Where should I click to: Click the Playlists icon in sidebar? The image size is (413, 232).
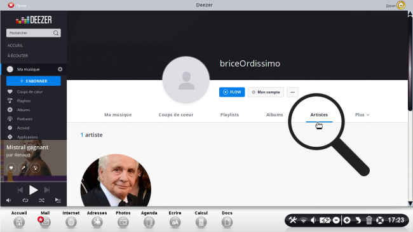pyautogui.click(x=10, y=100)
